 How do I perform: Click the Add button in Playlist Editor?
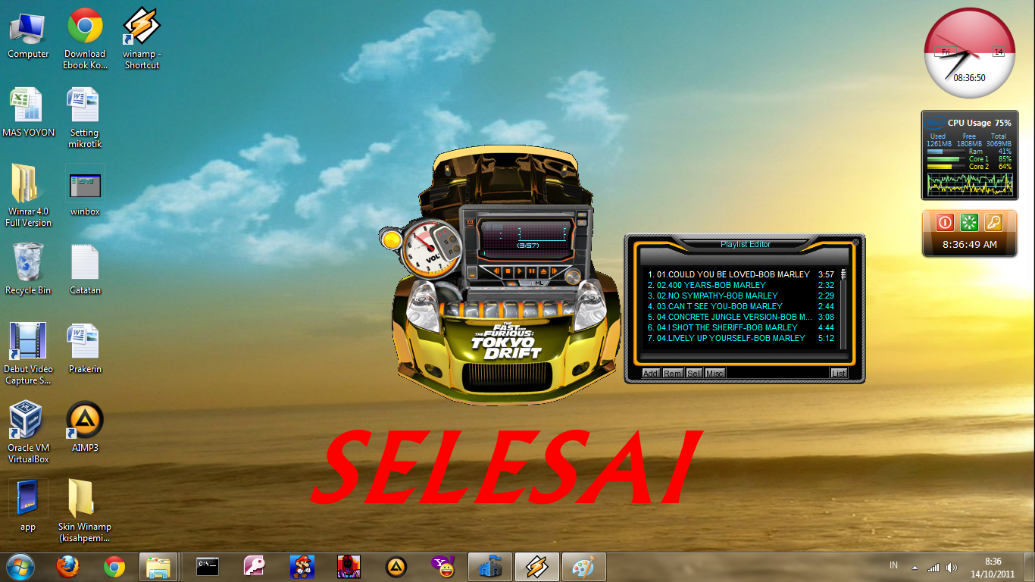click(x=650, y=373)
